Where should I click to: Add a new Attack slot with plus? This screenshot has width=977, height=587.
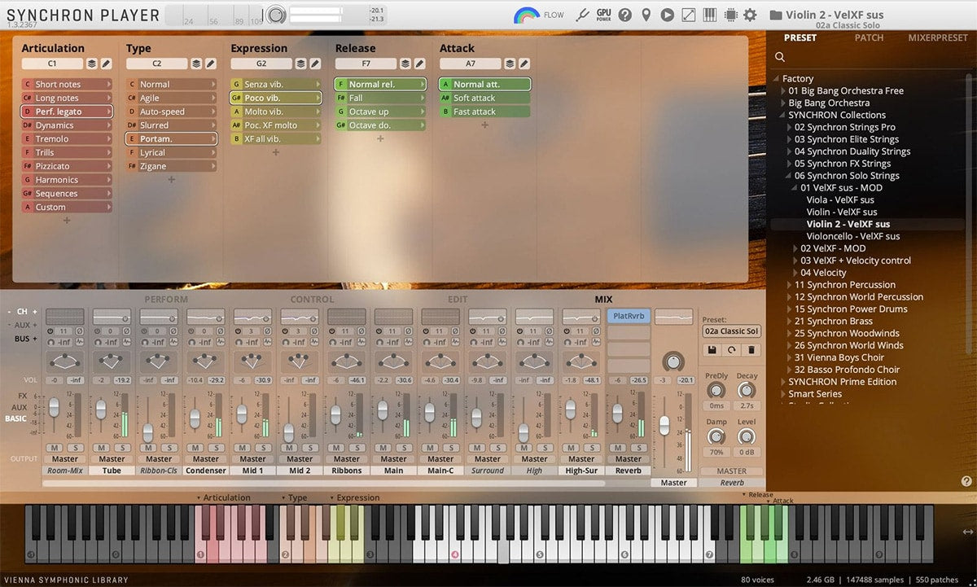pyautogui.click(x=484, y=125)
